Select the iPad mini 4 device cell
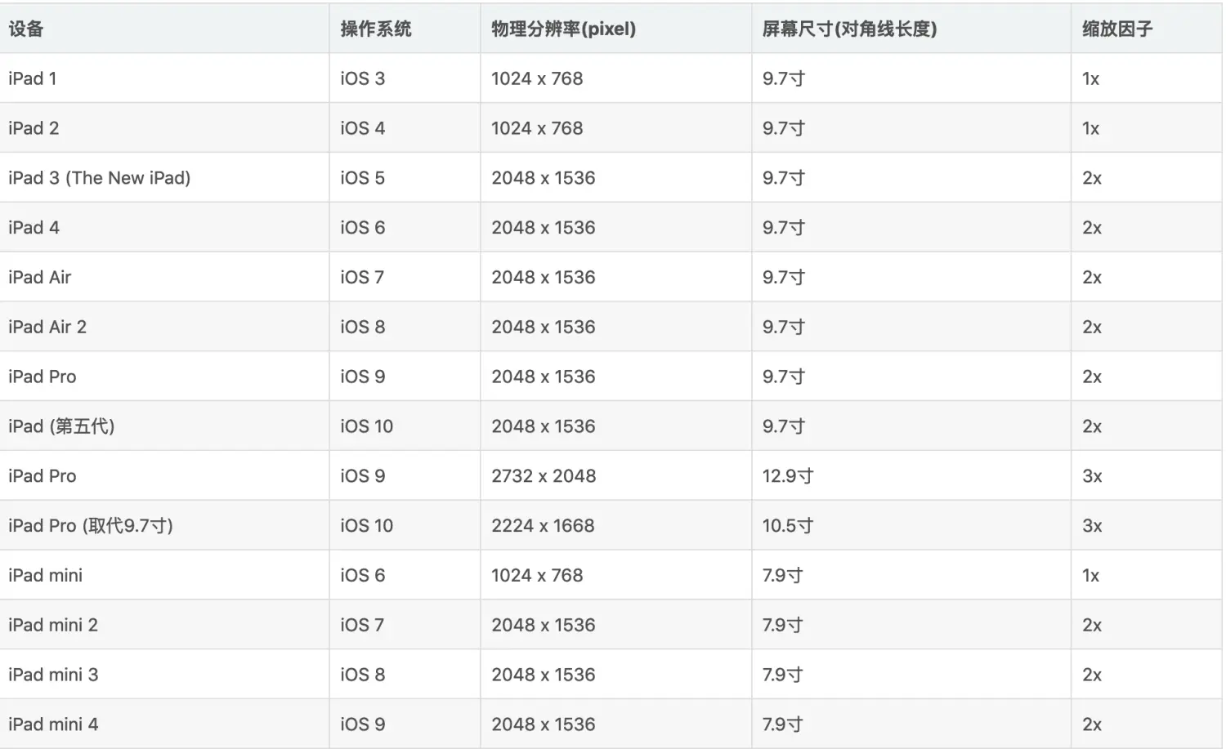This screenshot has width=1226, height=749. click(x=53, y=724)
